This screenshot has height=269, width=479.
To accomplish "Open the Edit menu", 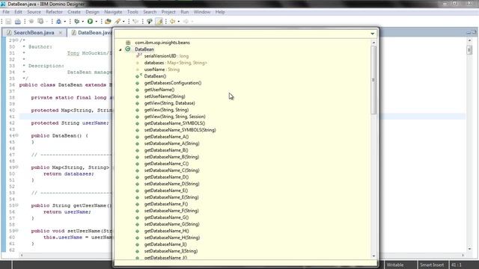I will (x=18, y=12).
